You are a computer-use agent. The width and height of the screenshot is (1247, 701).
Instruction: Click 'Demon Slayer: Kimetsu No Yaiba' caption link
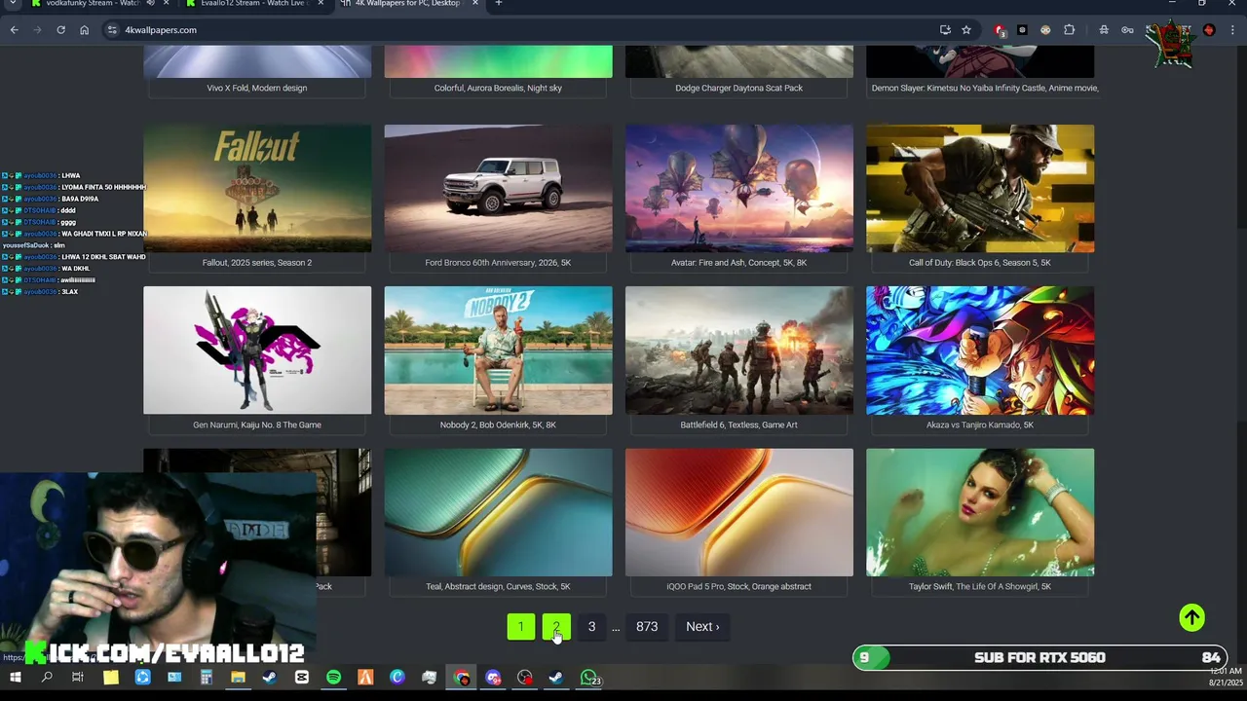tap(985, 88)
